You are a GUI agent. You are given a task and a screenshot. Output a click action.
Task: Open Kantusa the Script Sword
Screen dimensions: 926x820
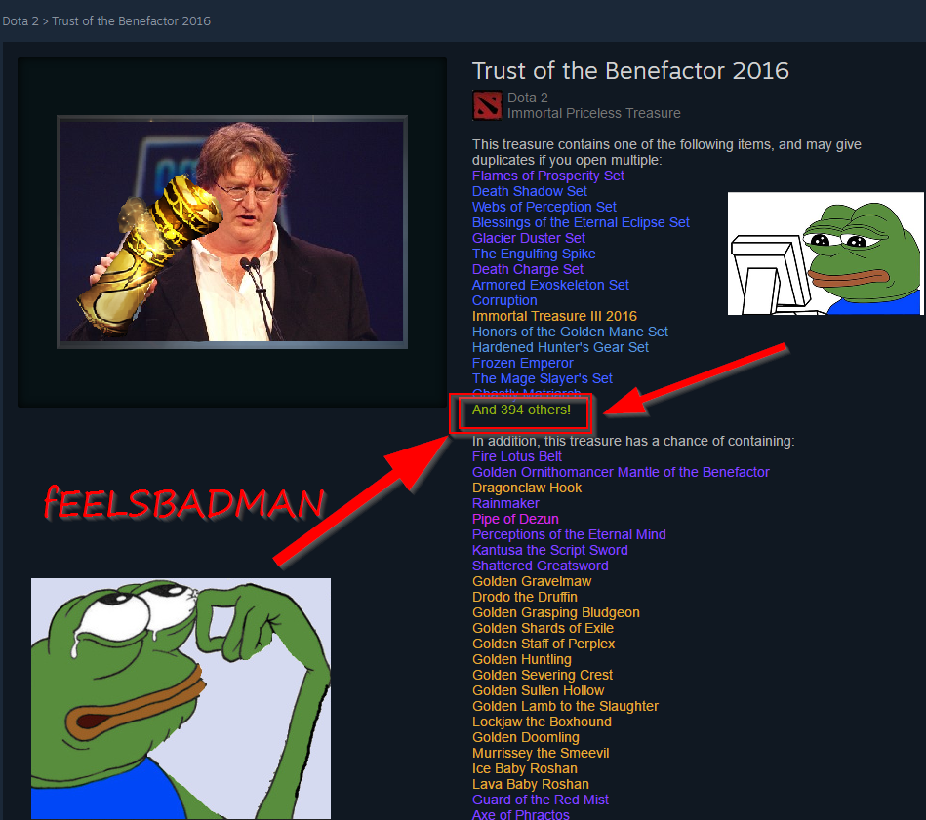(x=549, y=550)
